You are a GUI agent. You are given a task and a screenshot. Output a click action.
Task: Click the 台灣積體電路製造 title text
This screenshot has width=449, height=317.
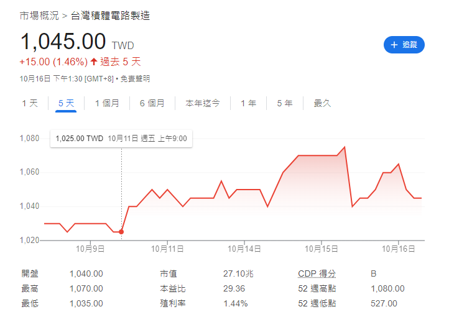coord(110,16)
